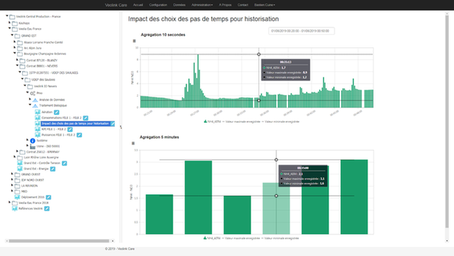
Task: Click the edit pencil next to Consommations FILE 1 - FILE 2
Action: point(86,118)
